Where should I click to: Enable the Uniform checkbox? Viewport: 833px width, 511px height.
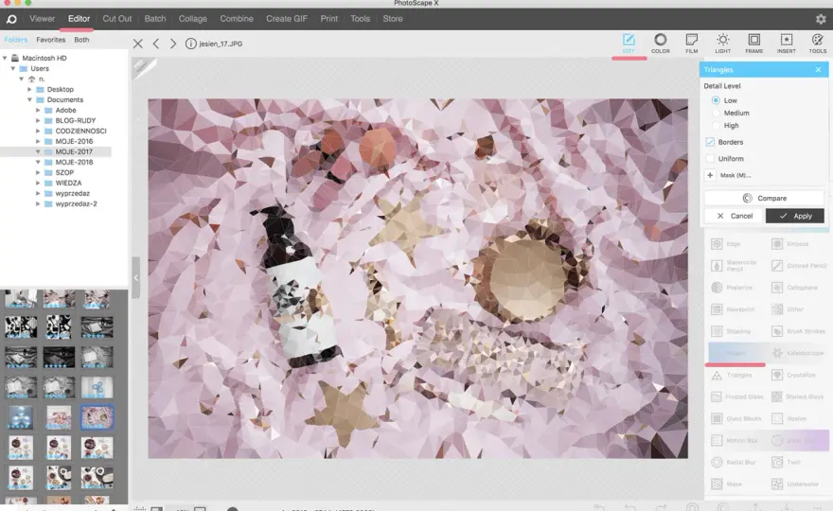click(710, 158)
